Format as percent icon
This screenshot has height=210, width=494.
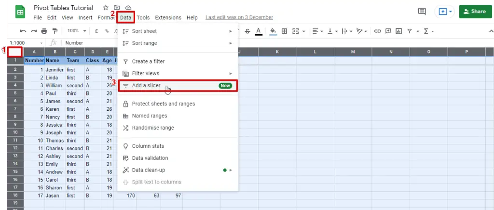tap(107, 31)
